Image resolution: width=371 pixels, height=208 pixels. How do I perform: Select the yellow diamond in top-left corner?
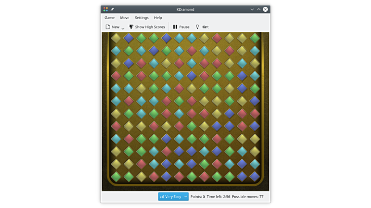116,38
